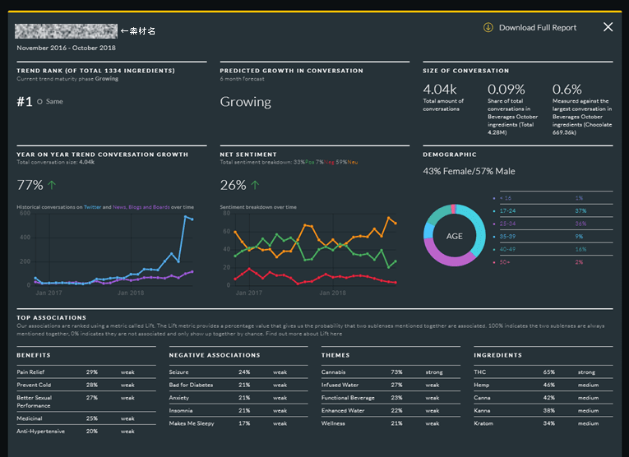Viewport: 629px width, 457px height.
Task: Click the #1 trend rank value
Action: [x=25, y=102]
